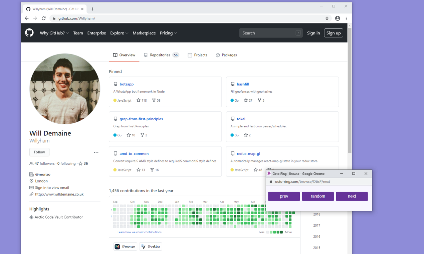Open the three-dots menu next to Follow
The width and height of the screenshot is (424, 254).
[96, 152]
